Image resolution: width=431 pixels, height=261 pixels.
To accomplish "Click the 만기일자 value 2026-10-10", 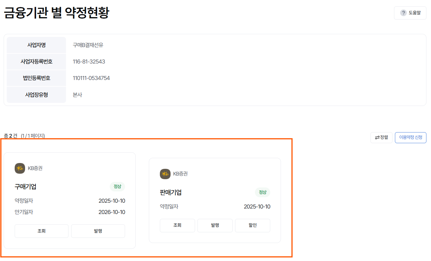I will (x=112, y=212).
